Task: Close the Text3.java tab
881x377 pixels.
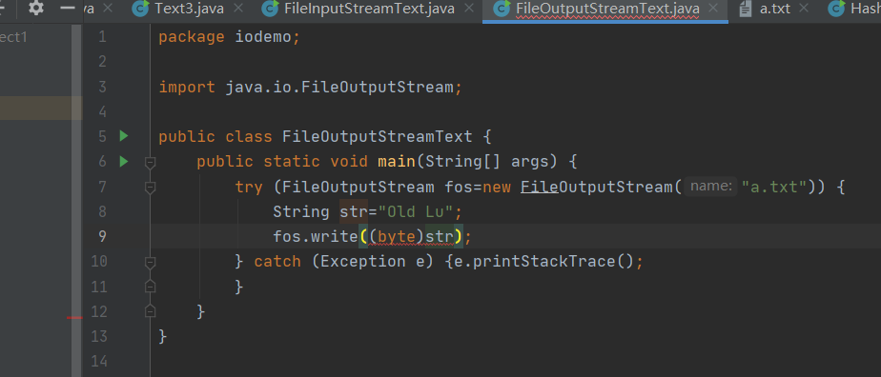Action: tap(238, 8)
